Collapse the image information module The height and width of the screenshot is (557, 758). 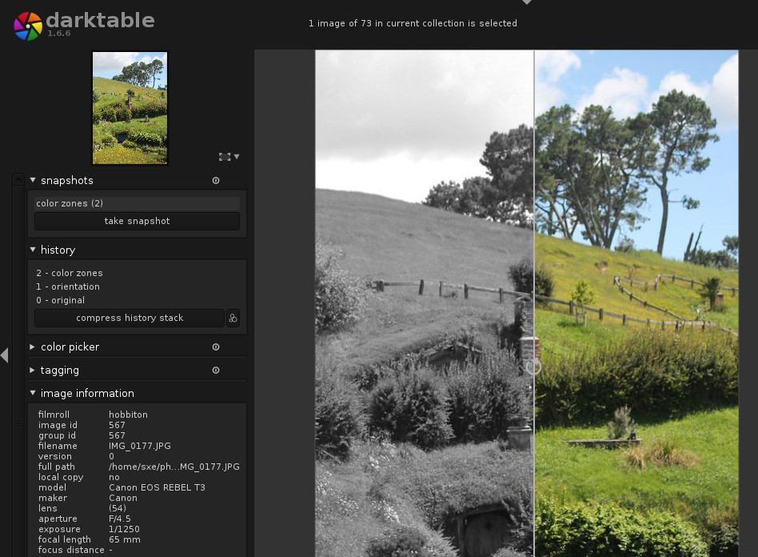click(x=33, y=394)
